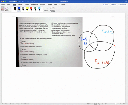Screen dimensions: 128x105
Task: Open the References tab
Action: tap(34, 5)
